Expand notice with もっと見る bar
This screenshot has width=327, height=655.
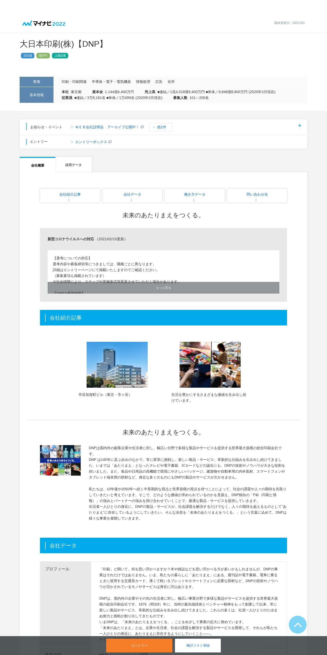(x=163, y=288)
